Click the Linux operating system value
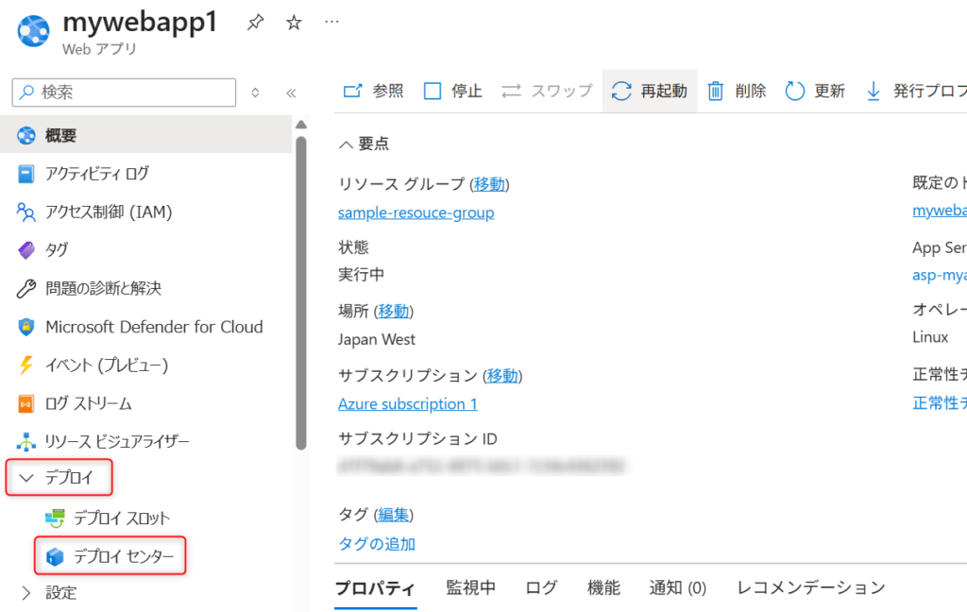 click(930, 337)
